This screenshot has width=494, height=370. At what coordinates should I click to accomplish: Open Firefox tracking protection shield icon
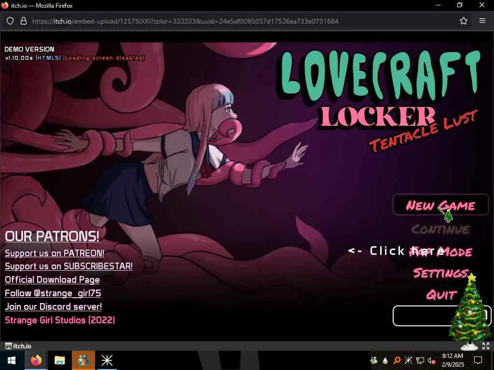(10, 21)
